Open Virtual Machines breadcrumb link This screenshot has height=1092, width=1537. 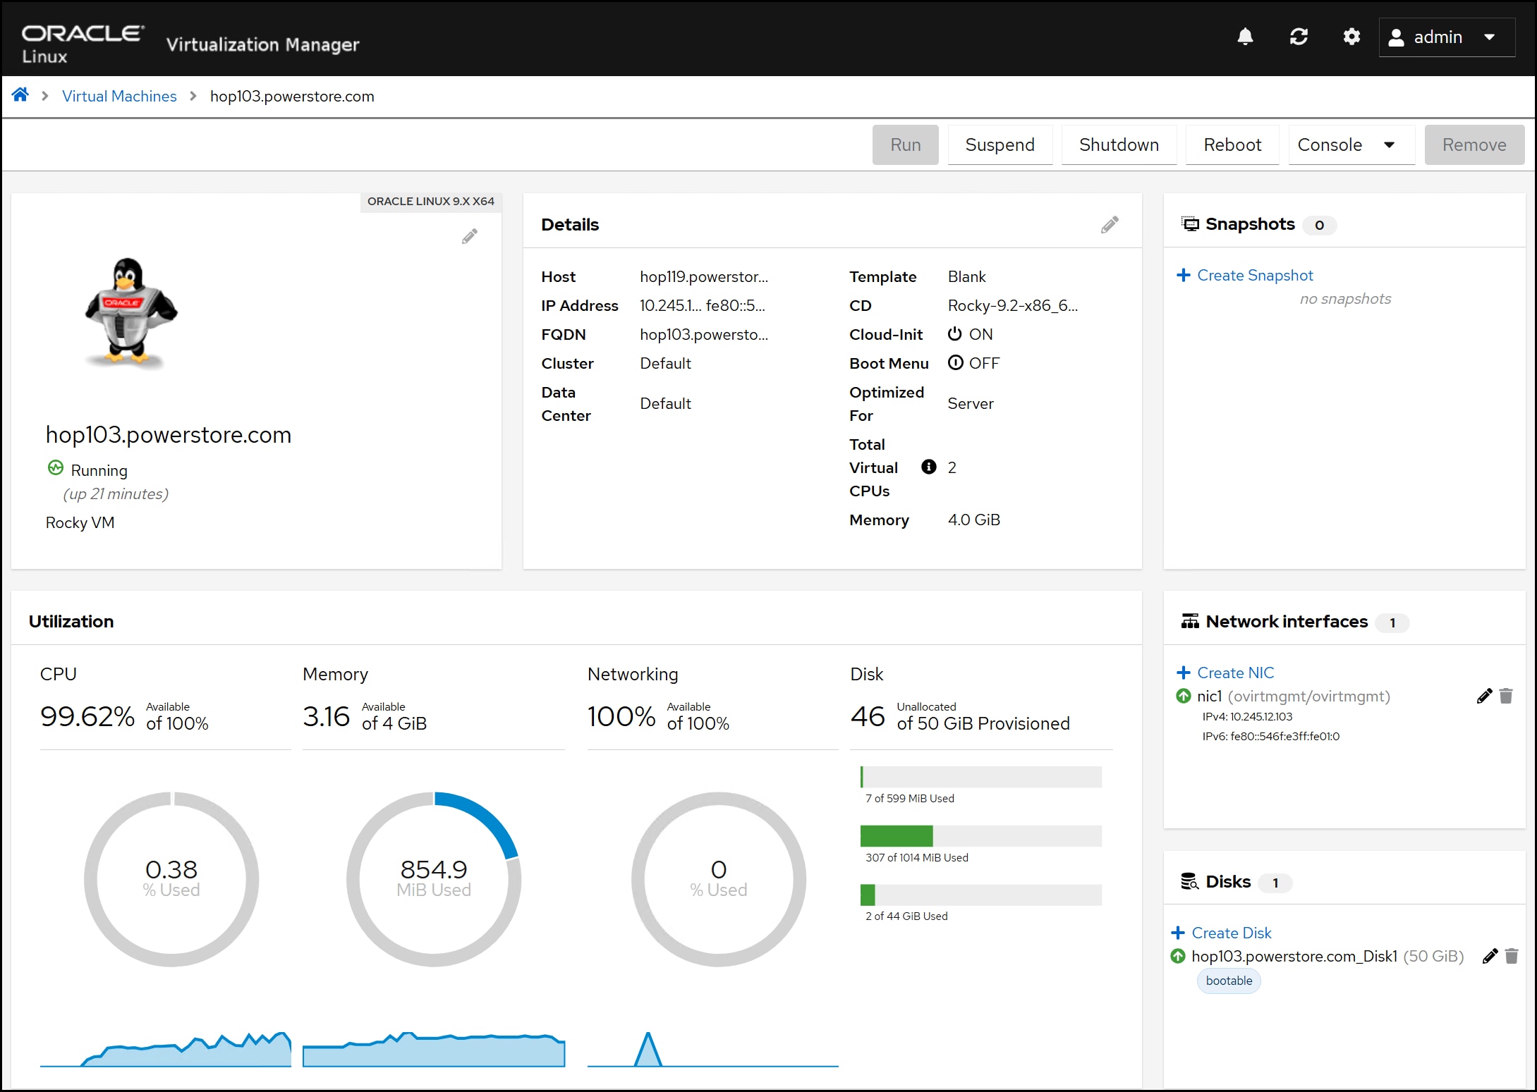[119, 96]
